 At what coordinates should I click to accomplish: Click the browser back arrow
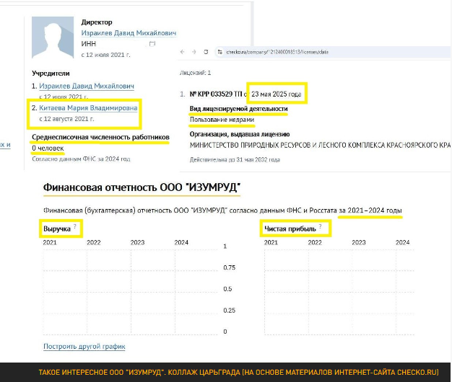183,52
